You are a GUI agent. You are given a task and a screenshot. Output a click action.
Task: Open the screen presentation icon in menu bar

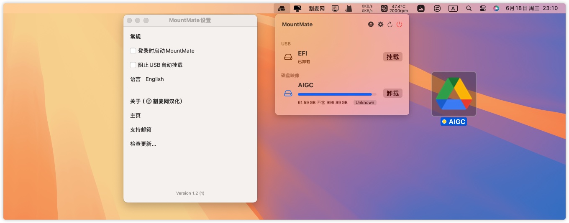(335, 8)
